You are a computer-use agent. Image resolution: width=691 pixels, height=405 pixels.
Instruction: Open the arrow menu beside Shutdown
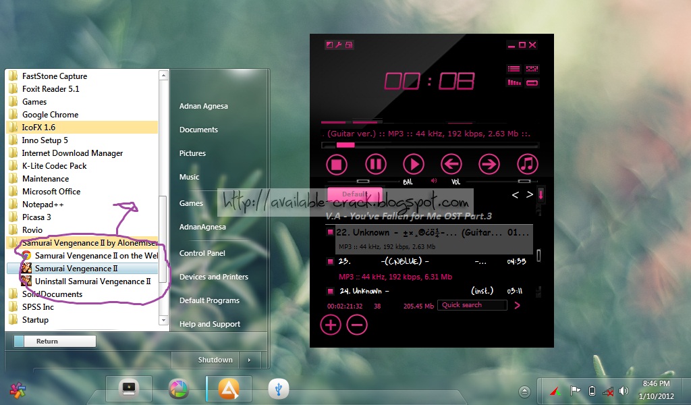coord(250,360)
